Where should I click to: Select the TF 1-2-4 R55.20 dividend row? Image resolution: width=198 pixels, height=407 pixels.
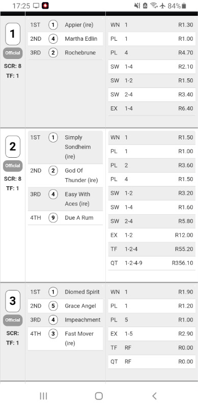click(x=152, y=249)
